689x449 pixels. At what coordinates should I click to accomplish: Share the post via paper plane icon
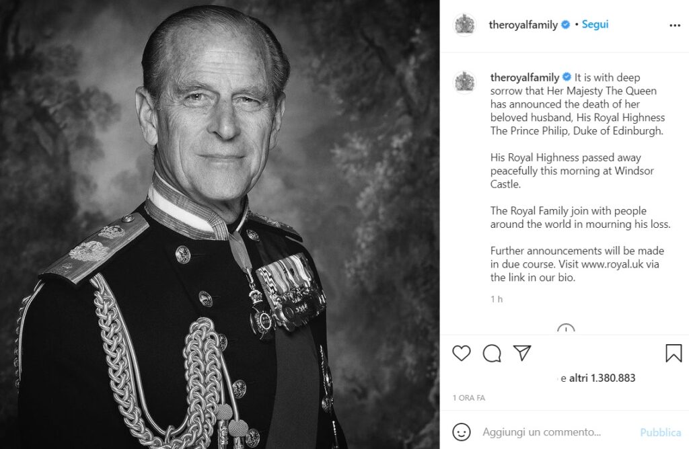coord(522,353)
